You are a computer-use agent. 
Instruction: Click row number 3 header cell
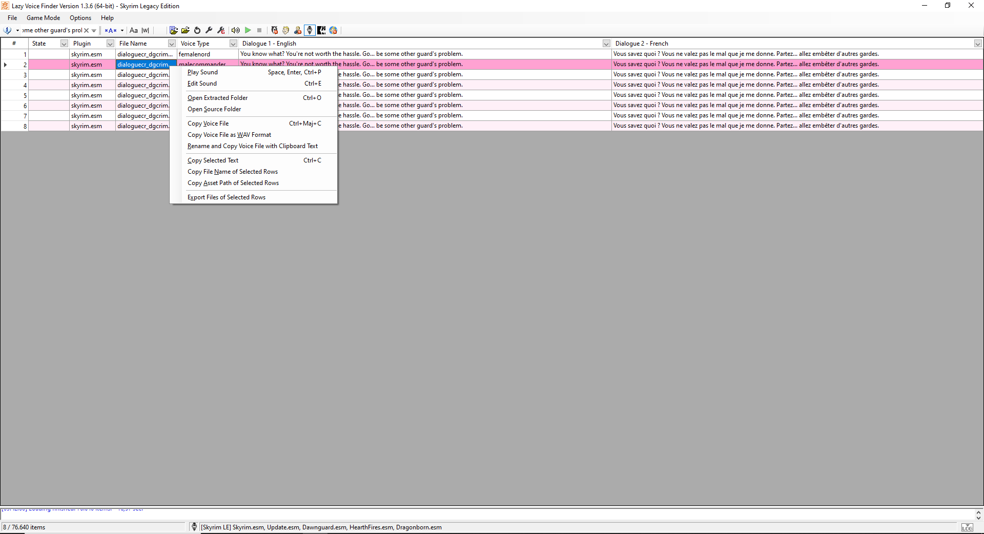point(14,75)
